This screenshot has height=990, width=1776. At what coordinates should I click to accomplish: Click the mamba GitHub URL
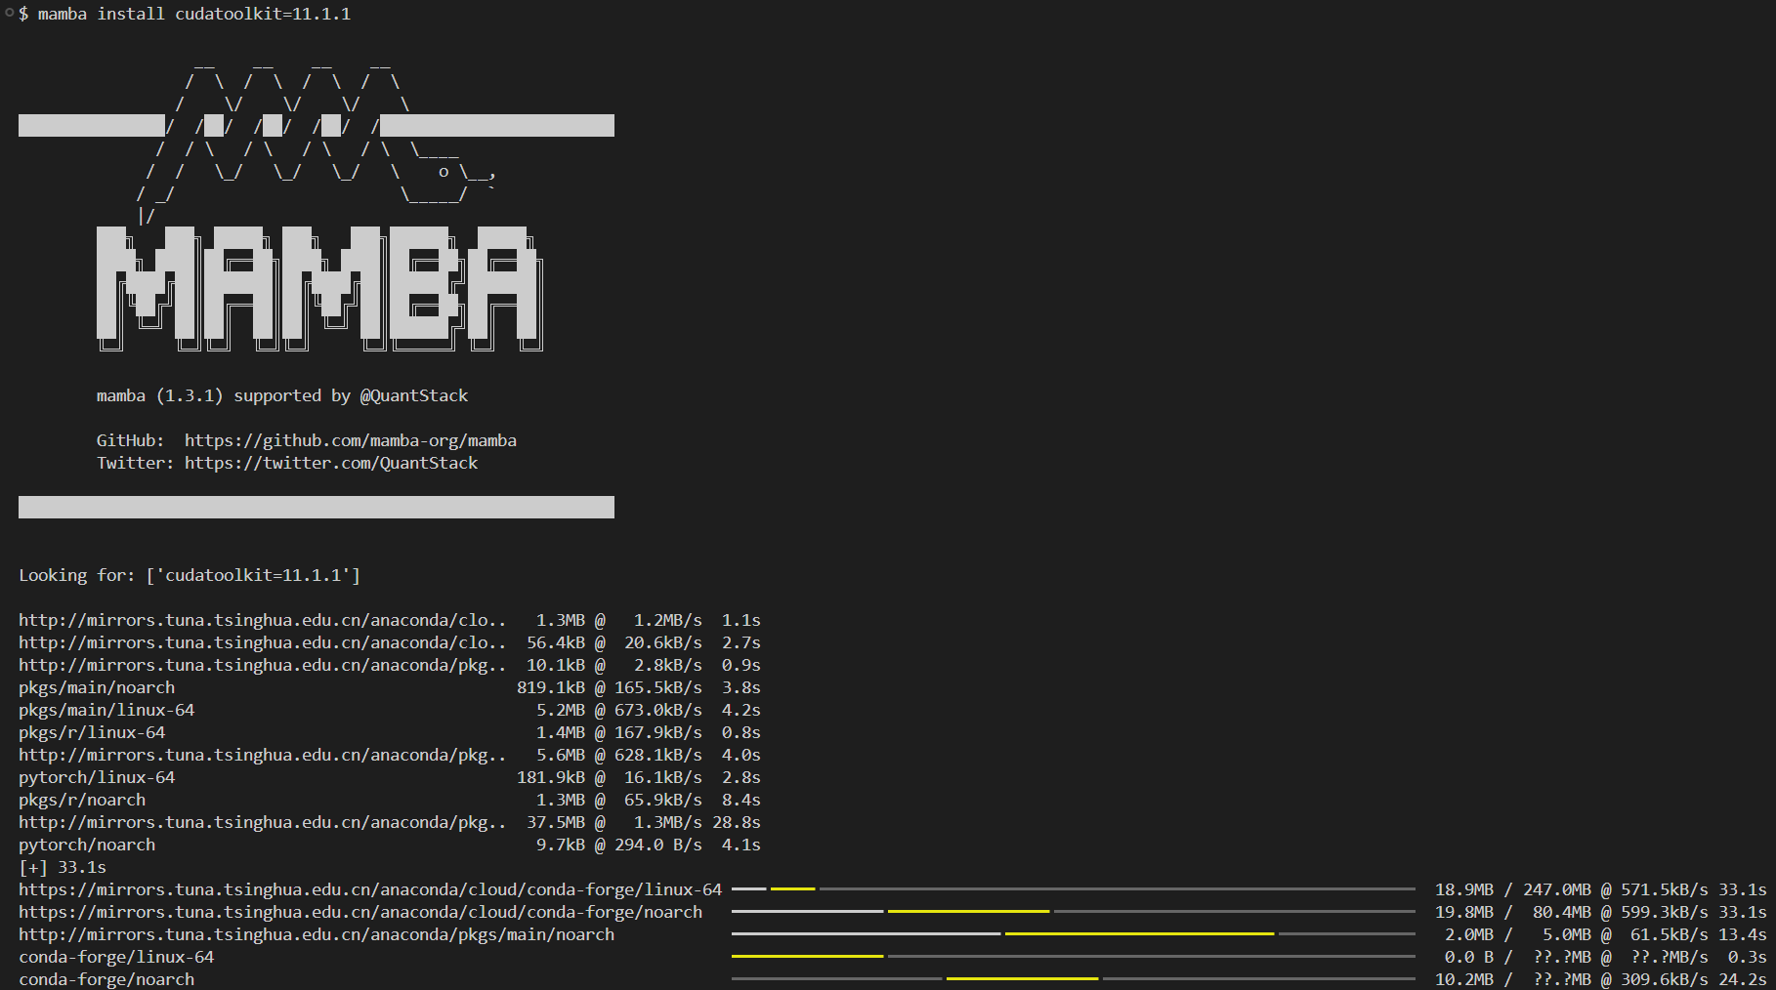click(x=351, y=440)
